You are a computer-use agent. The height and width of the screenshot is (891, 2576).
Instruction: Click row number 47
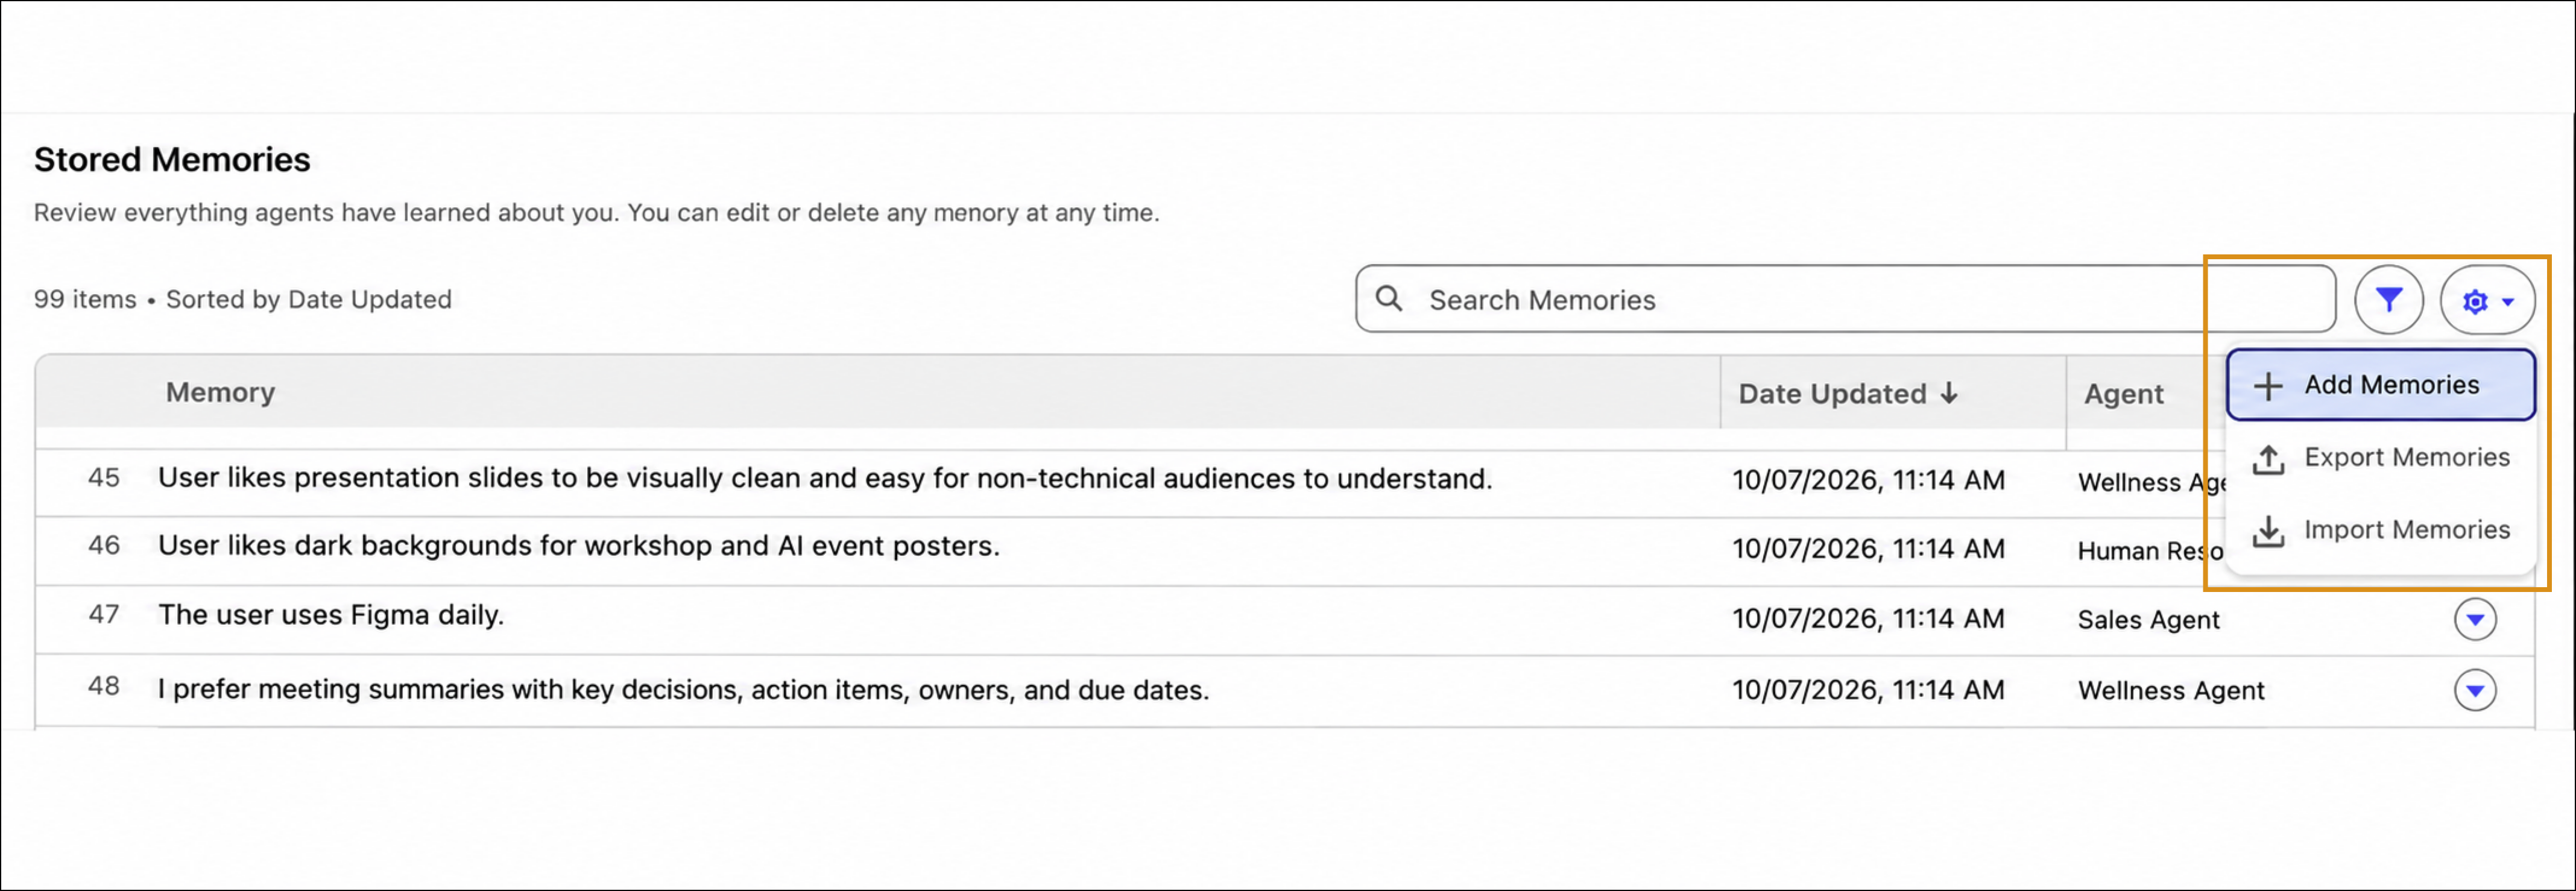(x=104, y=614)
